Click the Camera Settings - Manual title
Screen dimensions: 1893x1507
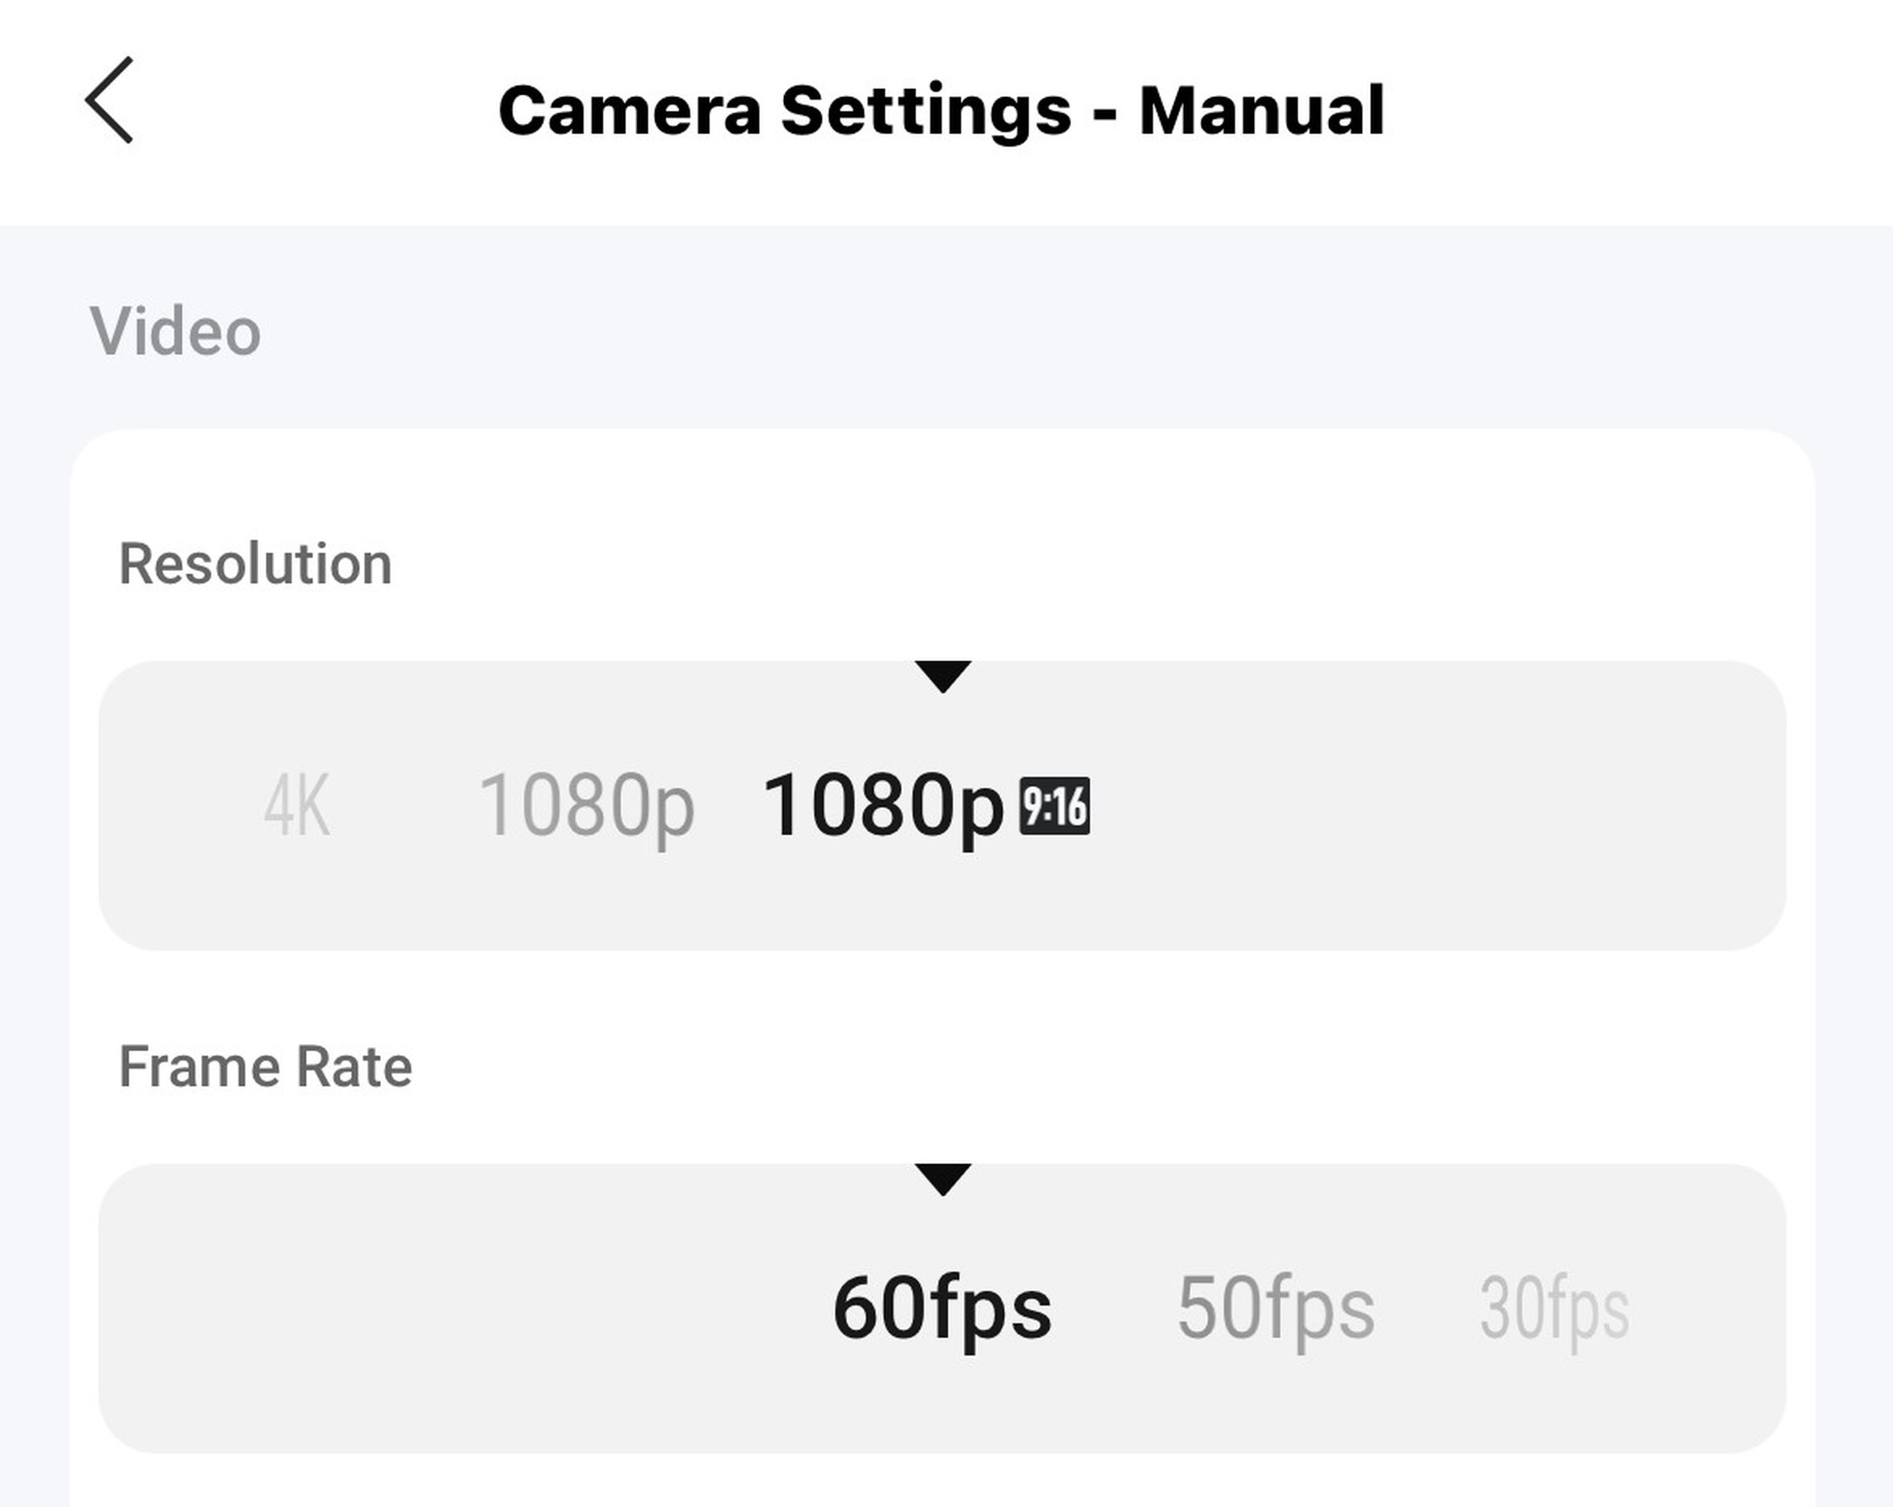[941, 110]
